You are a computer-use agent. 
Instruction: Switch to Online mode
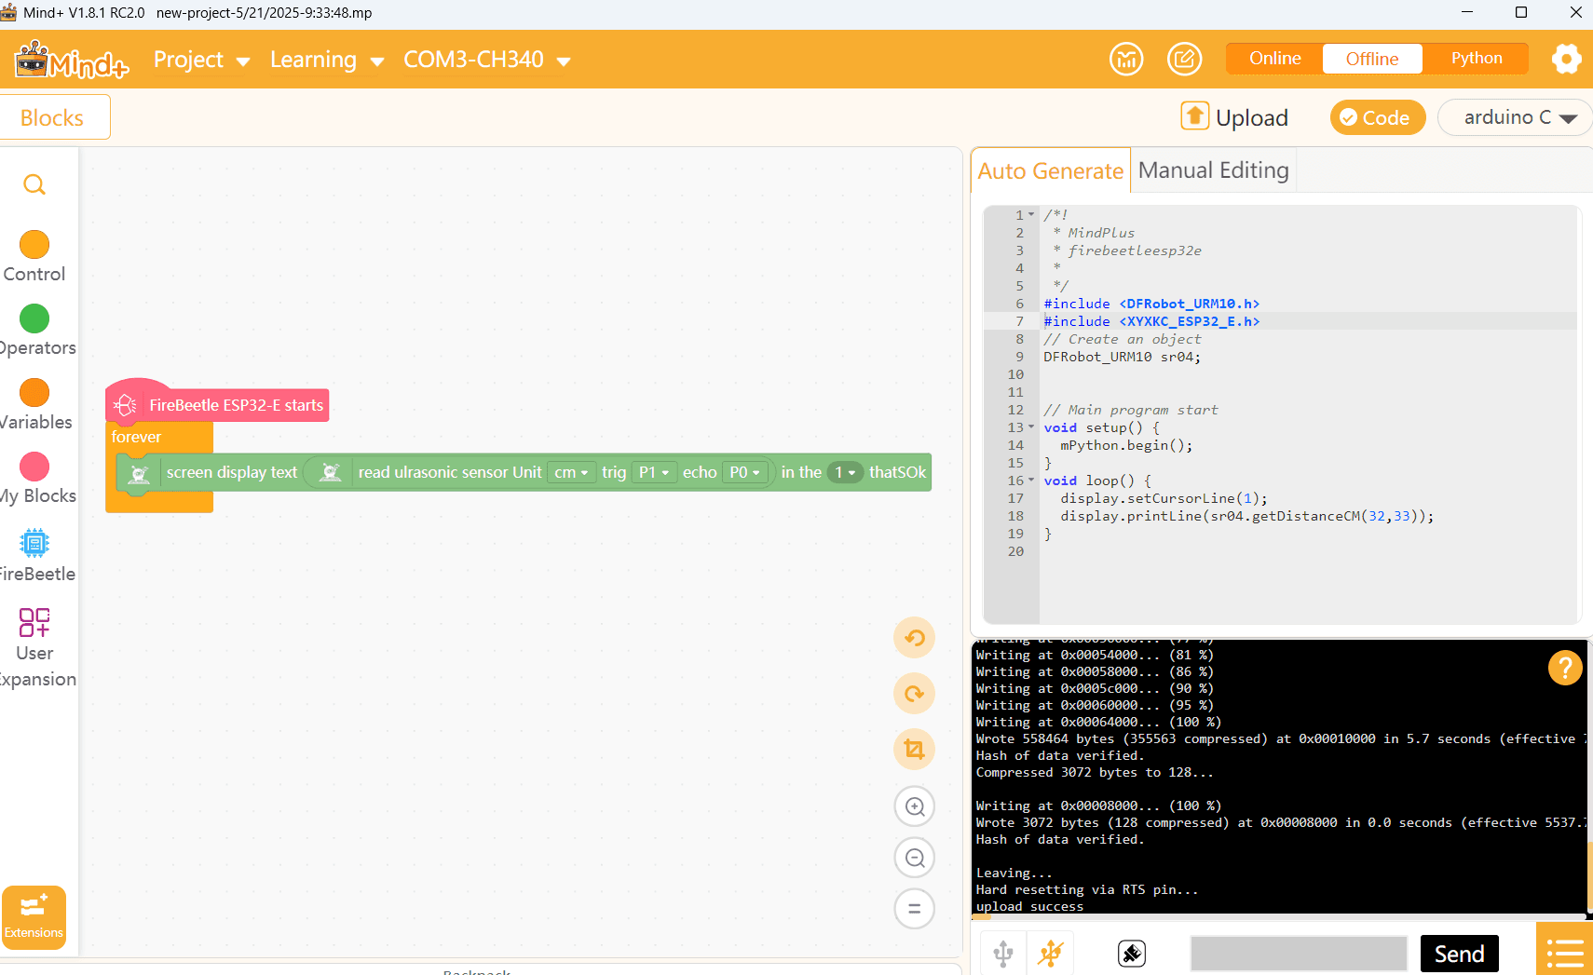(1274, 59)
